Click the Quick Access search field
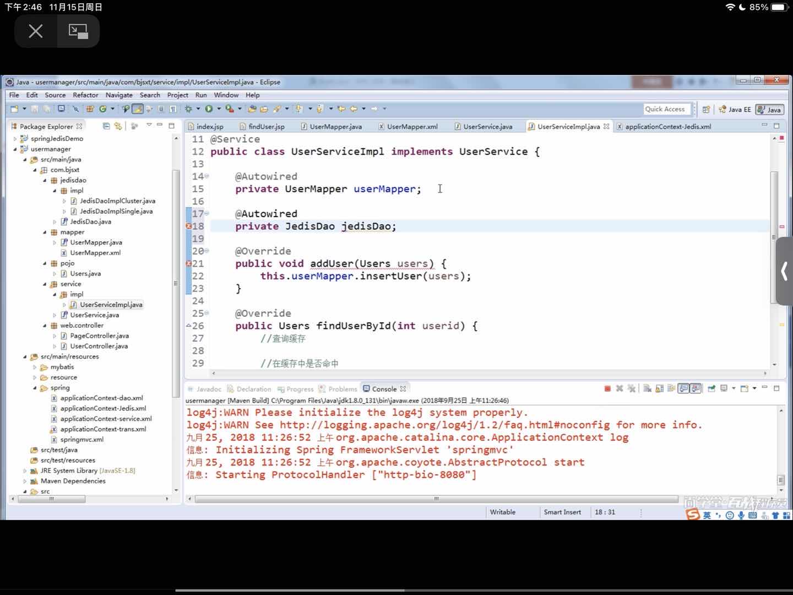The image size is (793, 595). click(667, 109)
